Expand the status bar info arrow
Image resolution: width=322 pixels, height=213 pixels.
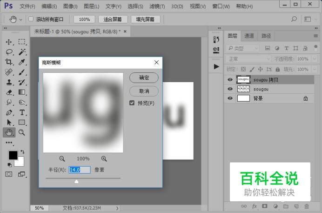(117, 208)
